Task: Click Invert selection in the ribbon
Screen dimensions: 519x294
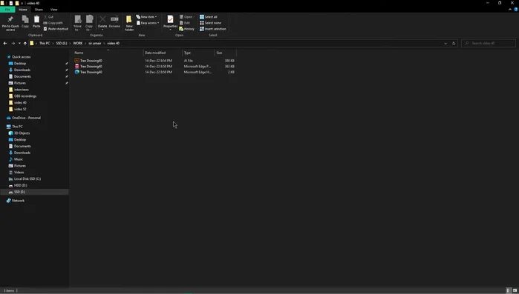Action: [213, 29]
